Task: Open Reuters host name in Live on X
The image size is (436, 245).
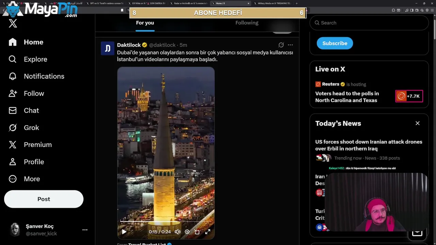Action: coord(330,84)
